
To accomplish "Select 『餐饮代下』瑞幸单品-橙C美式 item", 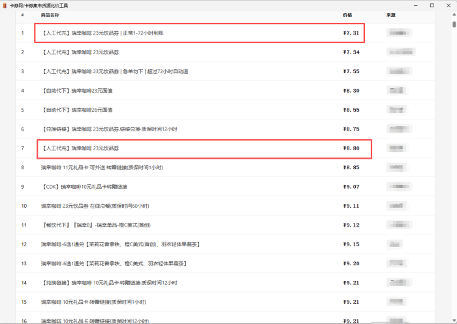I will point(96,225).
